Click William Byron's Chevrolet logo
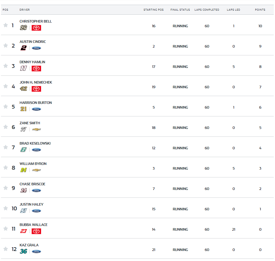Viewport: 275px width, 261px height. pos(36,170)
